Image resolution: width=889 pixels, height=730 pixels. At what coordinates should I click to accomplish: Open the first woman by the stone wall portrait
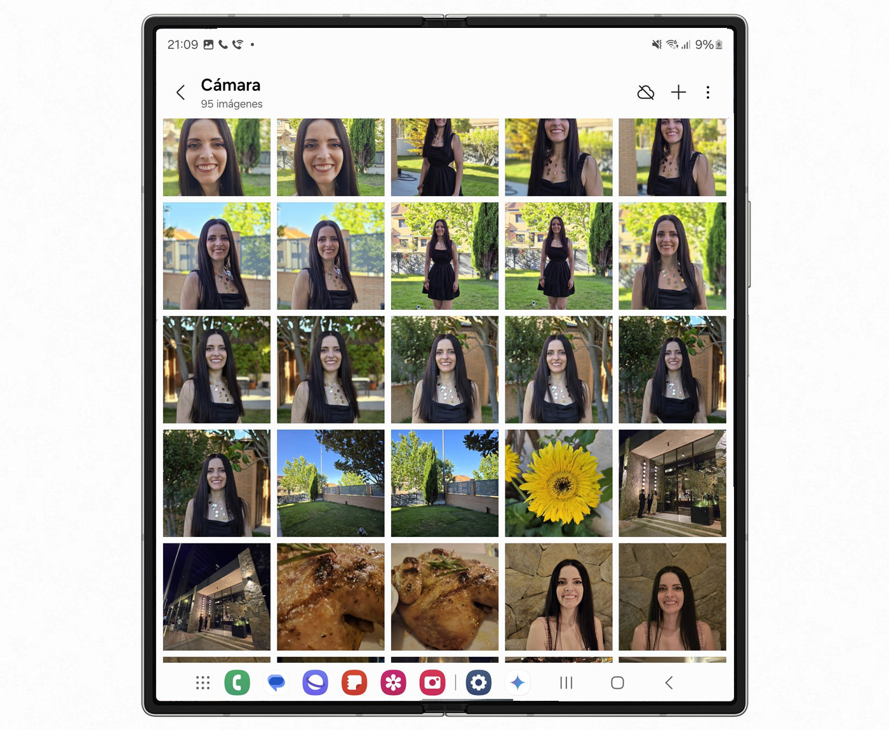pyautogui.click(x=559, y=597)
